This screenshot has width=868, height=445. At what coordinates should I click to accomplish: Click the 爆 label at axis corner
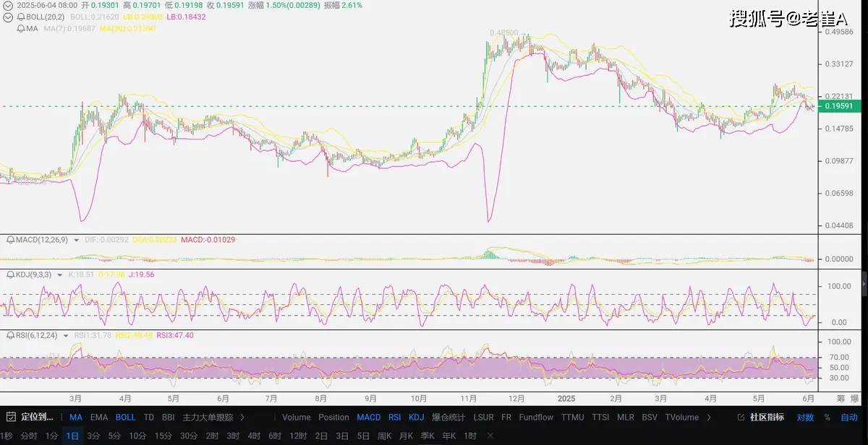point(855,398)
